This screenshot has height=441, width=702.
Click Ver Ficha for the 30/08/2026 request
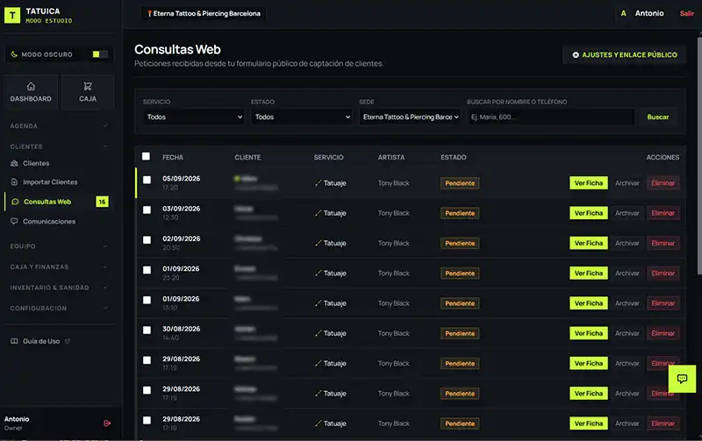588,333
